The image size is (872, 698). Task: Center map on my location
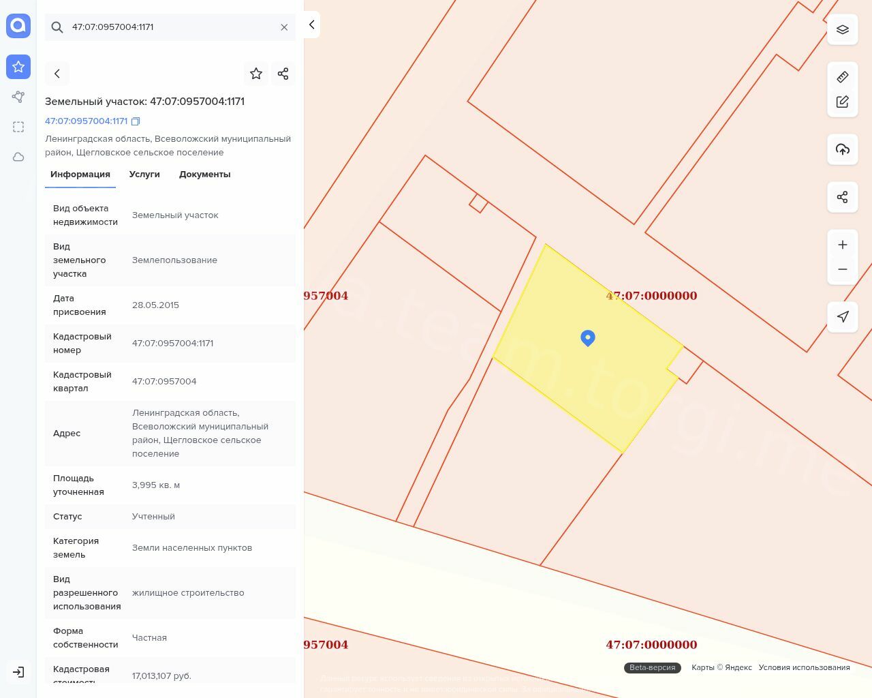tap(842, 316)
